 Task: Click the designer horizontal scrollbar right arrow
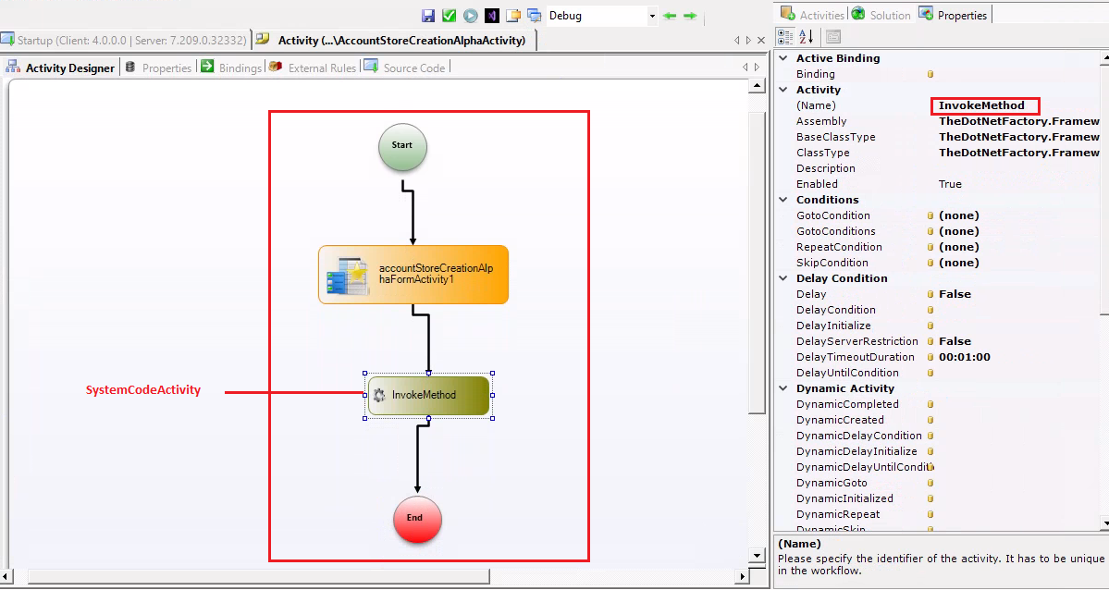click(742, 576)
